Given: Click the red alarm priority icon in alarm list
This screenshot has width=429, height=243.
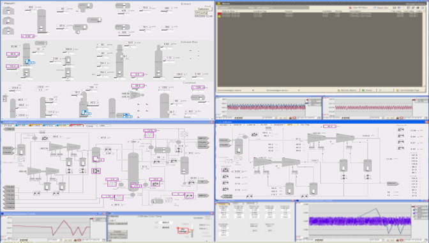Looking at the screenshot, I should point(219,13).
